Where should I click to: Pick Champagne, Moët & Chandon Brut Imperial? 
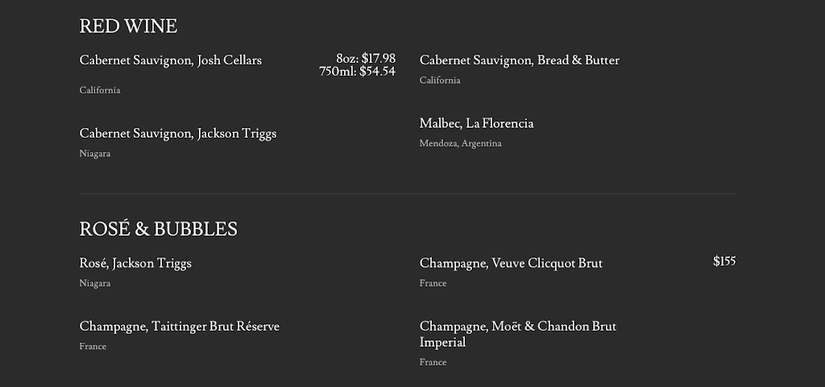[x=517, y=334]
